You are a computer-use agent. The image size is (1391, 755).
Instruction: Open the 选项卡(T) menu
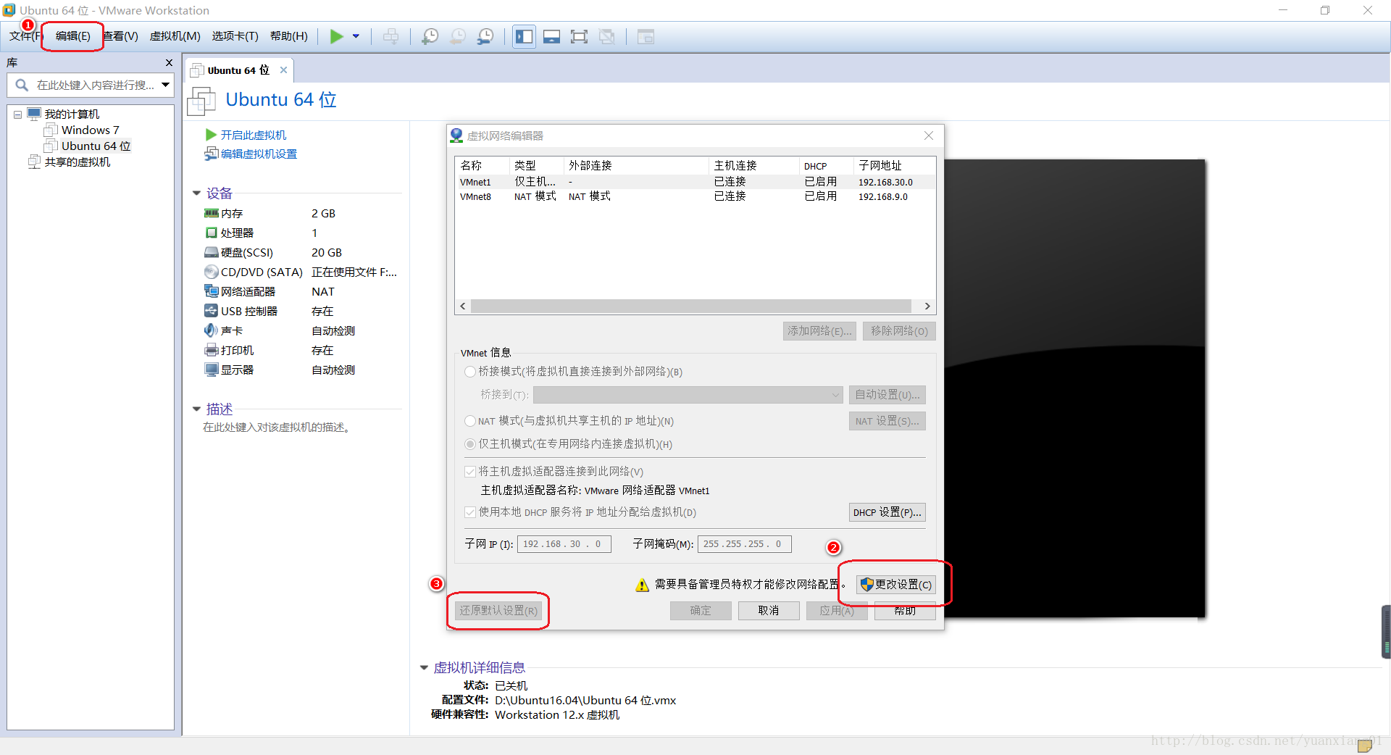pyautogui.click(x=235, y=36)
